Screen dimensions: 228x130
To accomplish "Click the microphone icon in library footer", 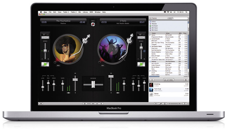I will coord(160,104).
